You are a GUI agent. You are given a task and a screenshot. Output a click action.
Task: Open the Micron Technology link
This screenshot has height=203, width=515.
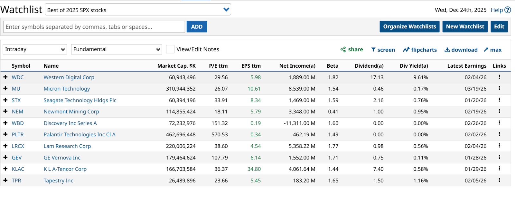pyautogui.click(x=67, y=89)
